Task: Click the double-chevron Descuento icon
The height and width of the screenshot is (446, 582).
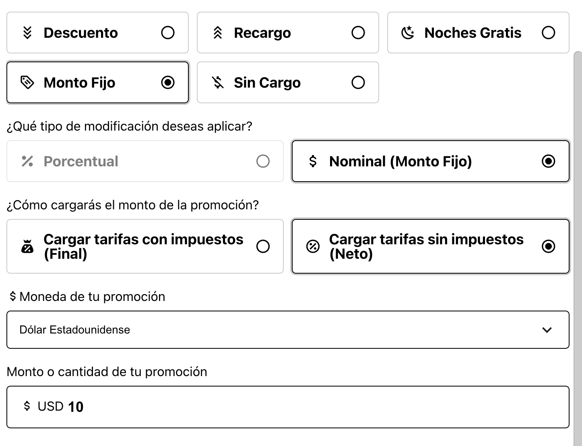Action: [x=28, y=33]
